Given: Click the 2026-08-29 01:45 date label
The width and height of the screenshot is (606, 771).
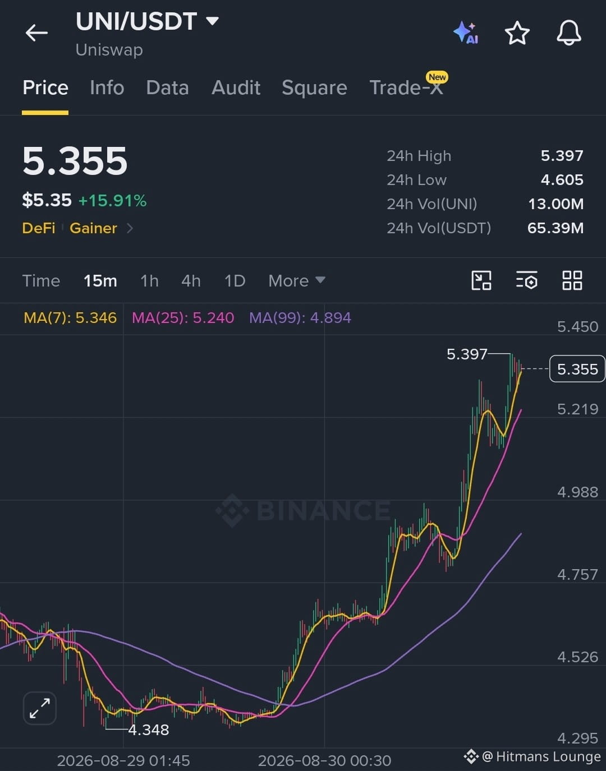Looking at the screenshot, I should (123, 761).
